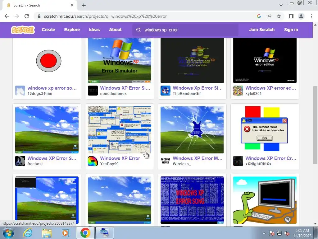Open Wireless_ account moved avatar
318x239 pixels.
click(166, 161)
